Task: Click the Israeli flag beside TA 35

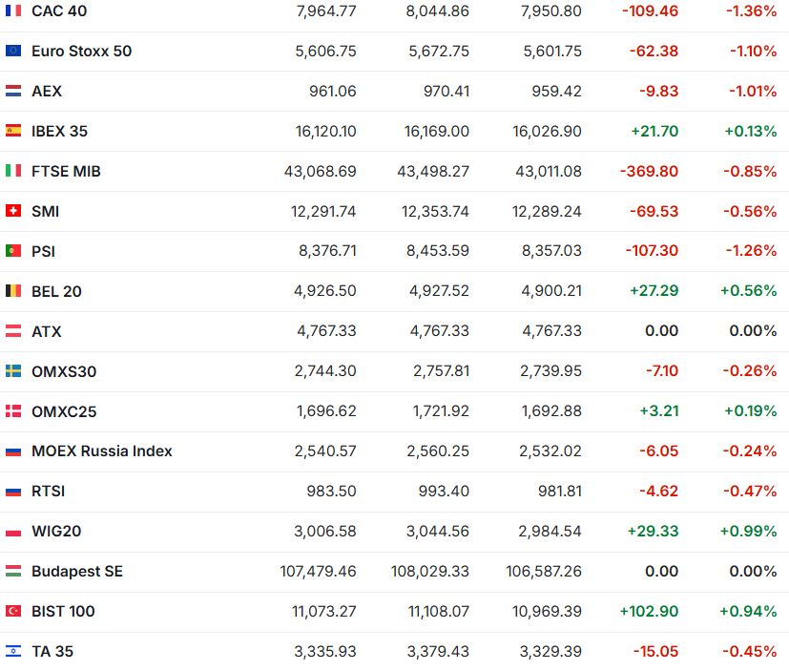Action: coord(13,651)
